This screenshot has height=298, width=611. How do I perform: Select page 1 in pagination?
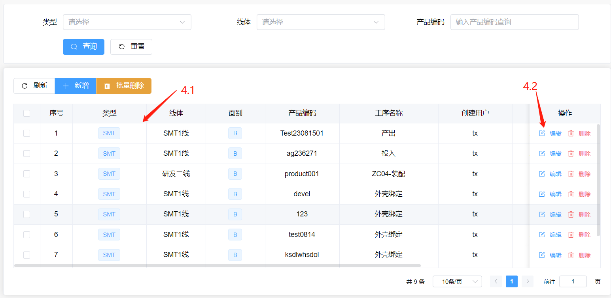(x=511, y=281)
